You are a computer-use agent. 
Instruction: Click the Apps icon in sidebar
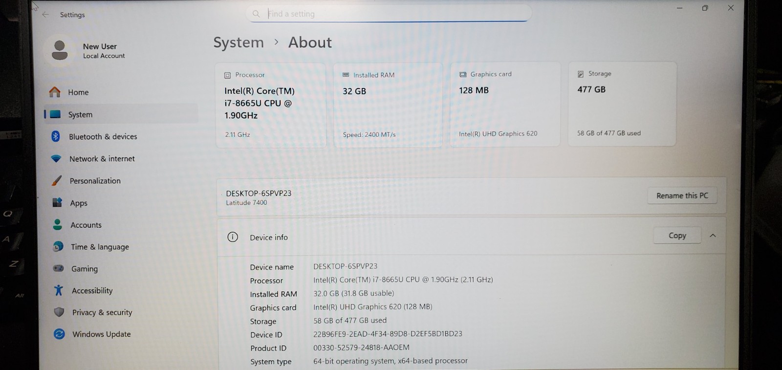tap(57, 202)
